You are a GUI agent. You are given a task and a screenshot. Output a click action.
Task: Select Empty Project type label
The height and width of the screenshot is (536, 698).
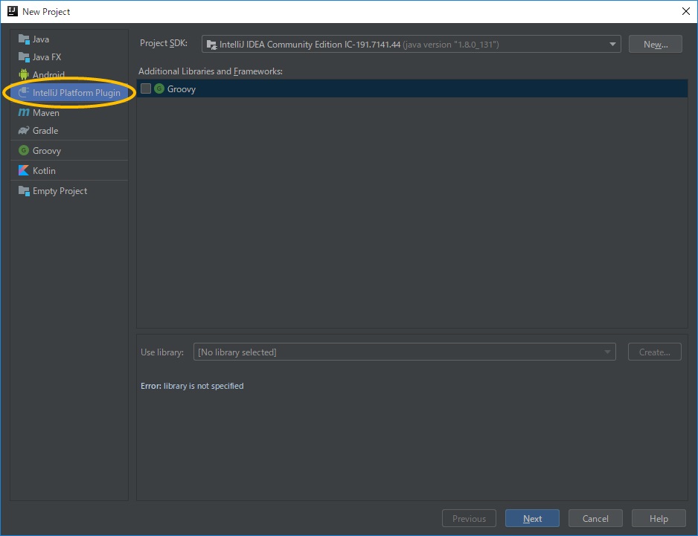pyautogui.click(x=60, y=191)
